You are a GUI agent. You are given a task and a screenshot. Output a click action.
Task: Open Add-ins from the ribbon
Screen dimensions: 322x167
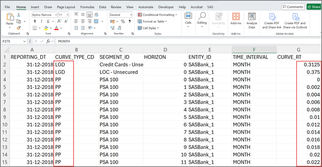(x=236, y=19)
